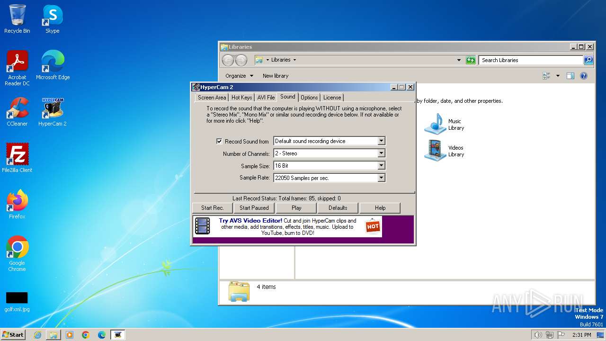Click the Help button in HyperCam
Image resolution: width=606 pixels, height=341 pixels.
click(380, 208)
